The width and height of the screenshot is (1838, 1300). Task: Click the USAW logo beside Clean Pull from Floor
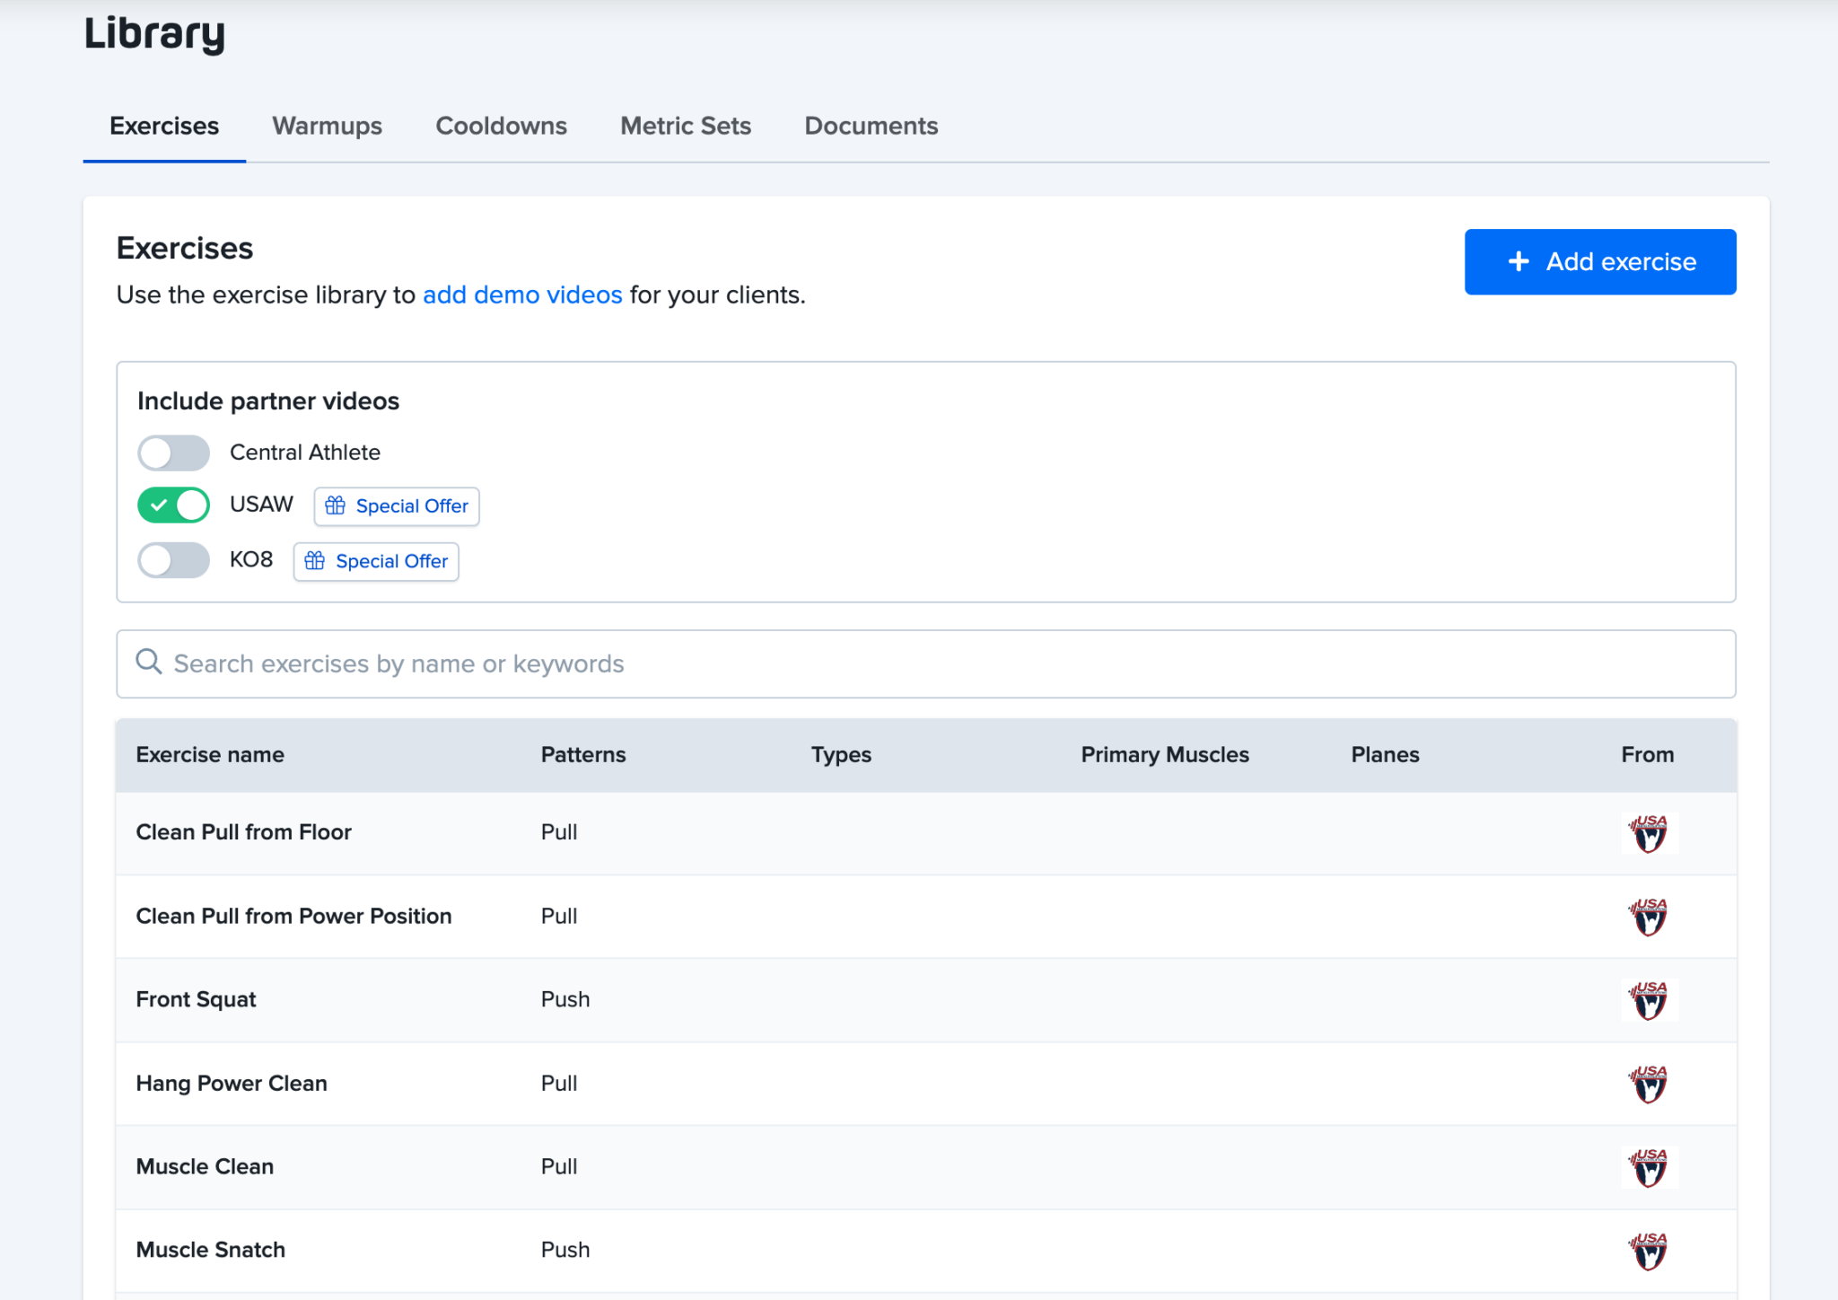(x=1649, y=832)
